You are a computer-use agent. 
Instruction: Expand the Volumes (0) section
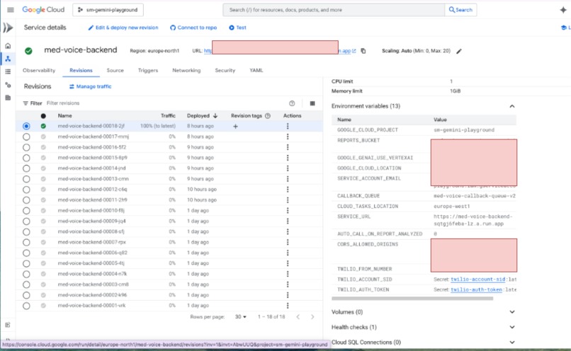click(x=512, y=312)
